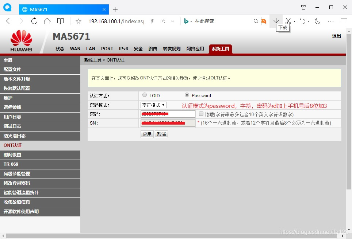Select the Password authentication radio button
This screenshot has width=352, height=239.
click(x=187, y=95)
